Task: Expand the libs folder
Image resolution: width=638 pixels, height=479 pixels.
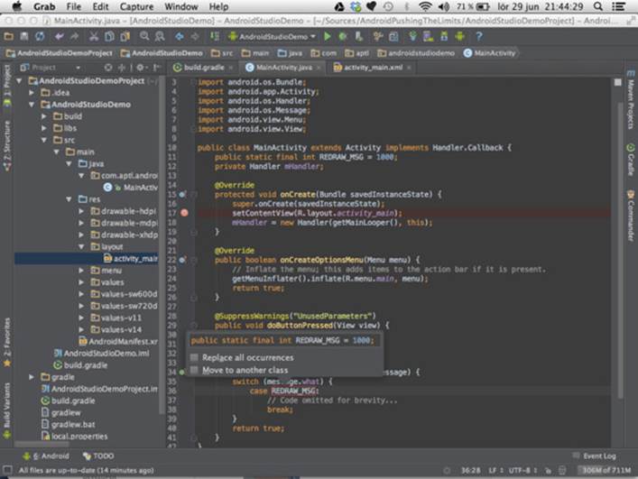Action: click(x=44, y=128)
